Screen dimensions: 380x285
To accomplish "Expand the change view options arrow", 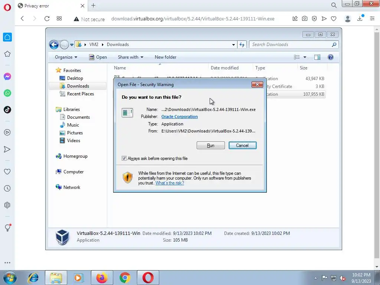I will [x=305, y=57].
